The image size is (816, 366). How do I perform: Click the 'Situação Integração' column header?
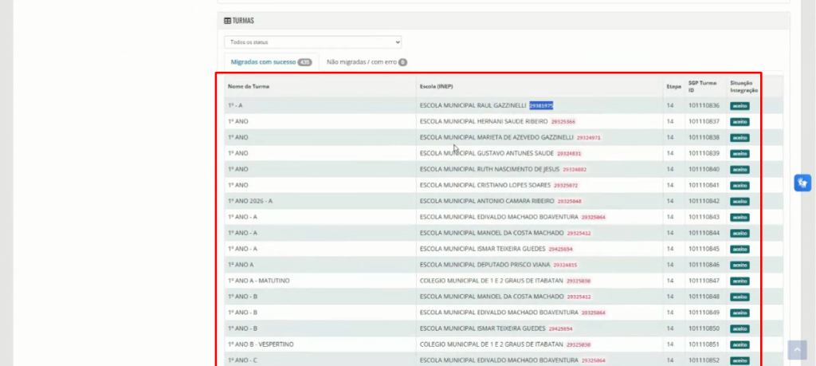pos(743,86)
